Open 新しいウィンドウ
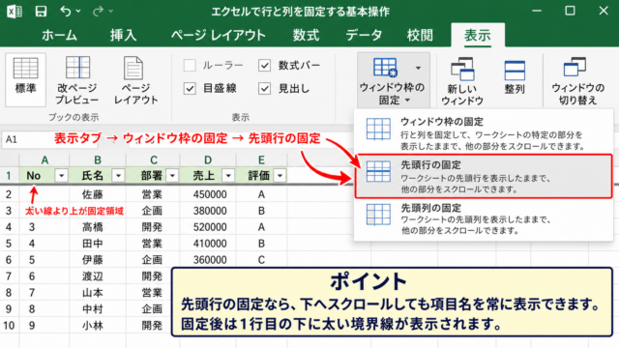The height and width of the screenshot is (348, 619). (x=462, y=81)
